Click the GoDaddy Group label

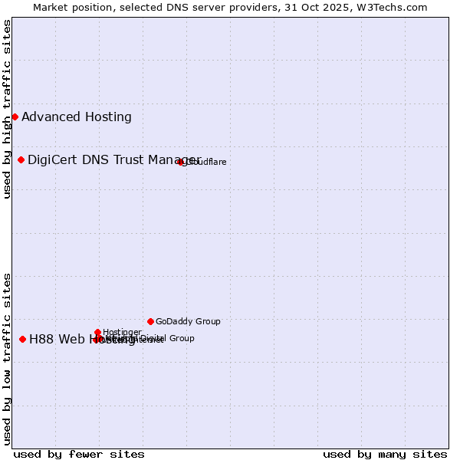tap(188, 322)
